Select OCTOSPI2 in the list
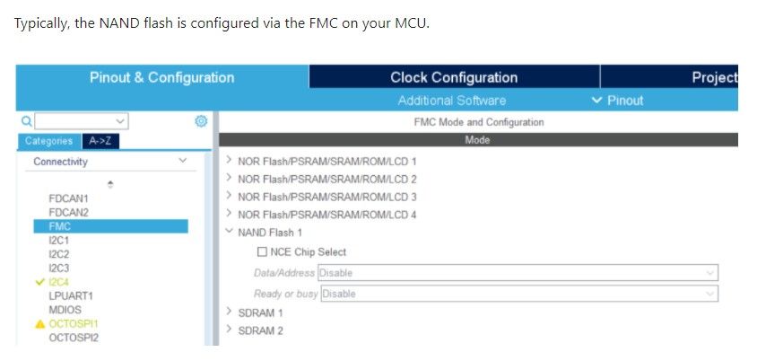Screen dimensions: 766x361 click(74, 338)
